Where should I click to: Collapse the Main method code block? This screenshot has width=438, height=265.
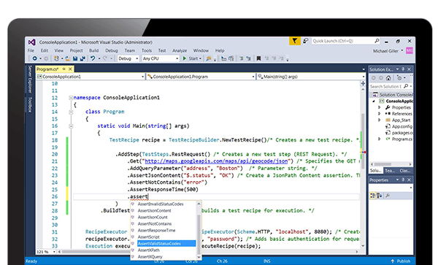[71, 126]
